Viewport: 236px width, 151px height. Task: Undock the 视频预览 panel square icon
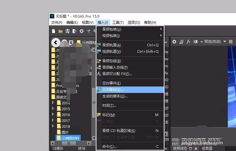point(191,149)
